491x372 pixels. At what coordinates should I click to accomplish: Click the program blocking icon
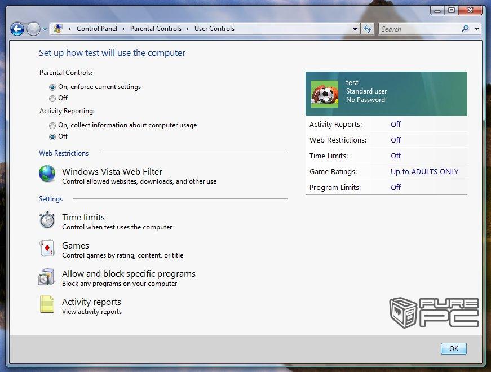pos(47,276)
